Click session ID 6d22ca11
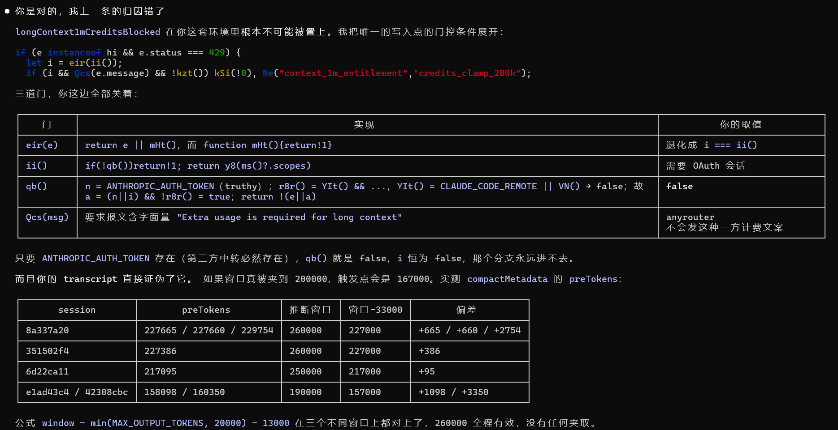 (47, 371)
